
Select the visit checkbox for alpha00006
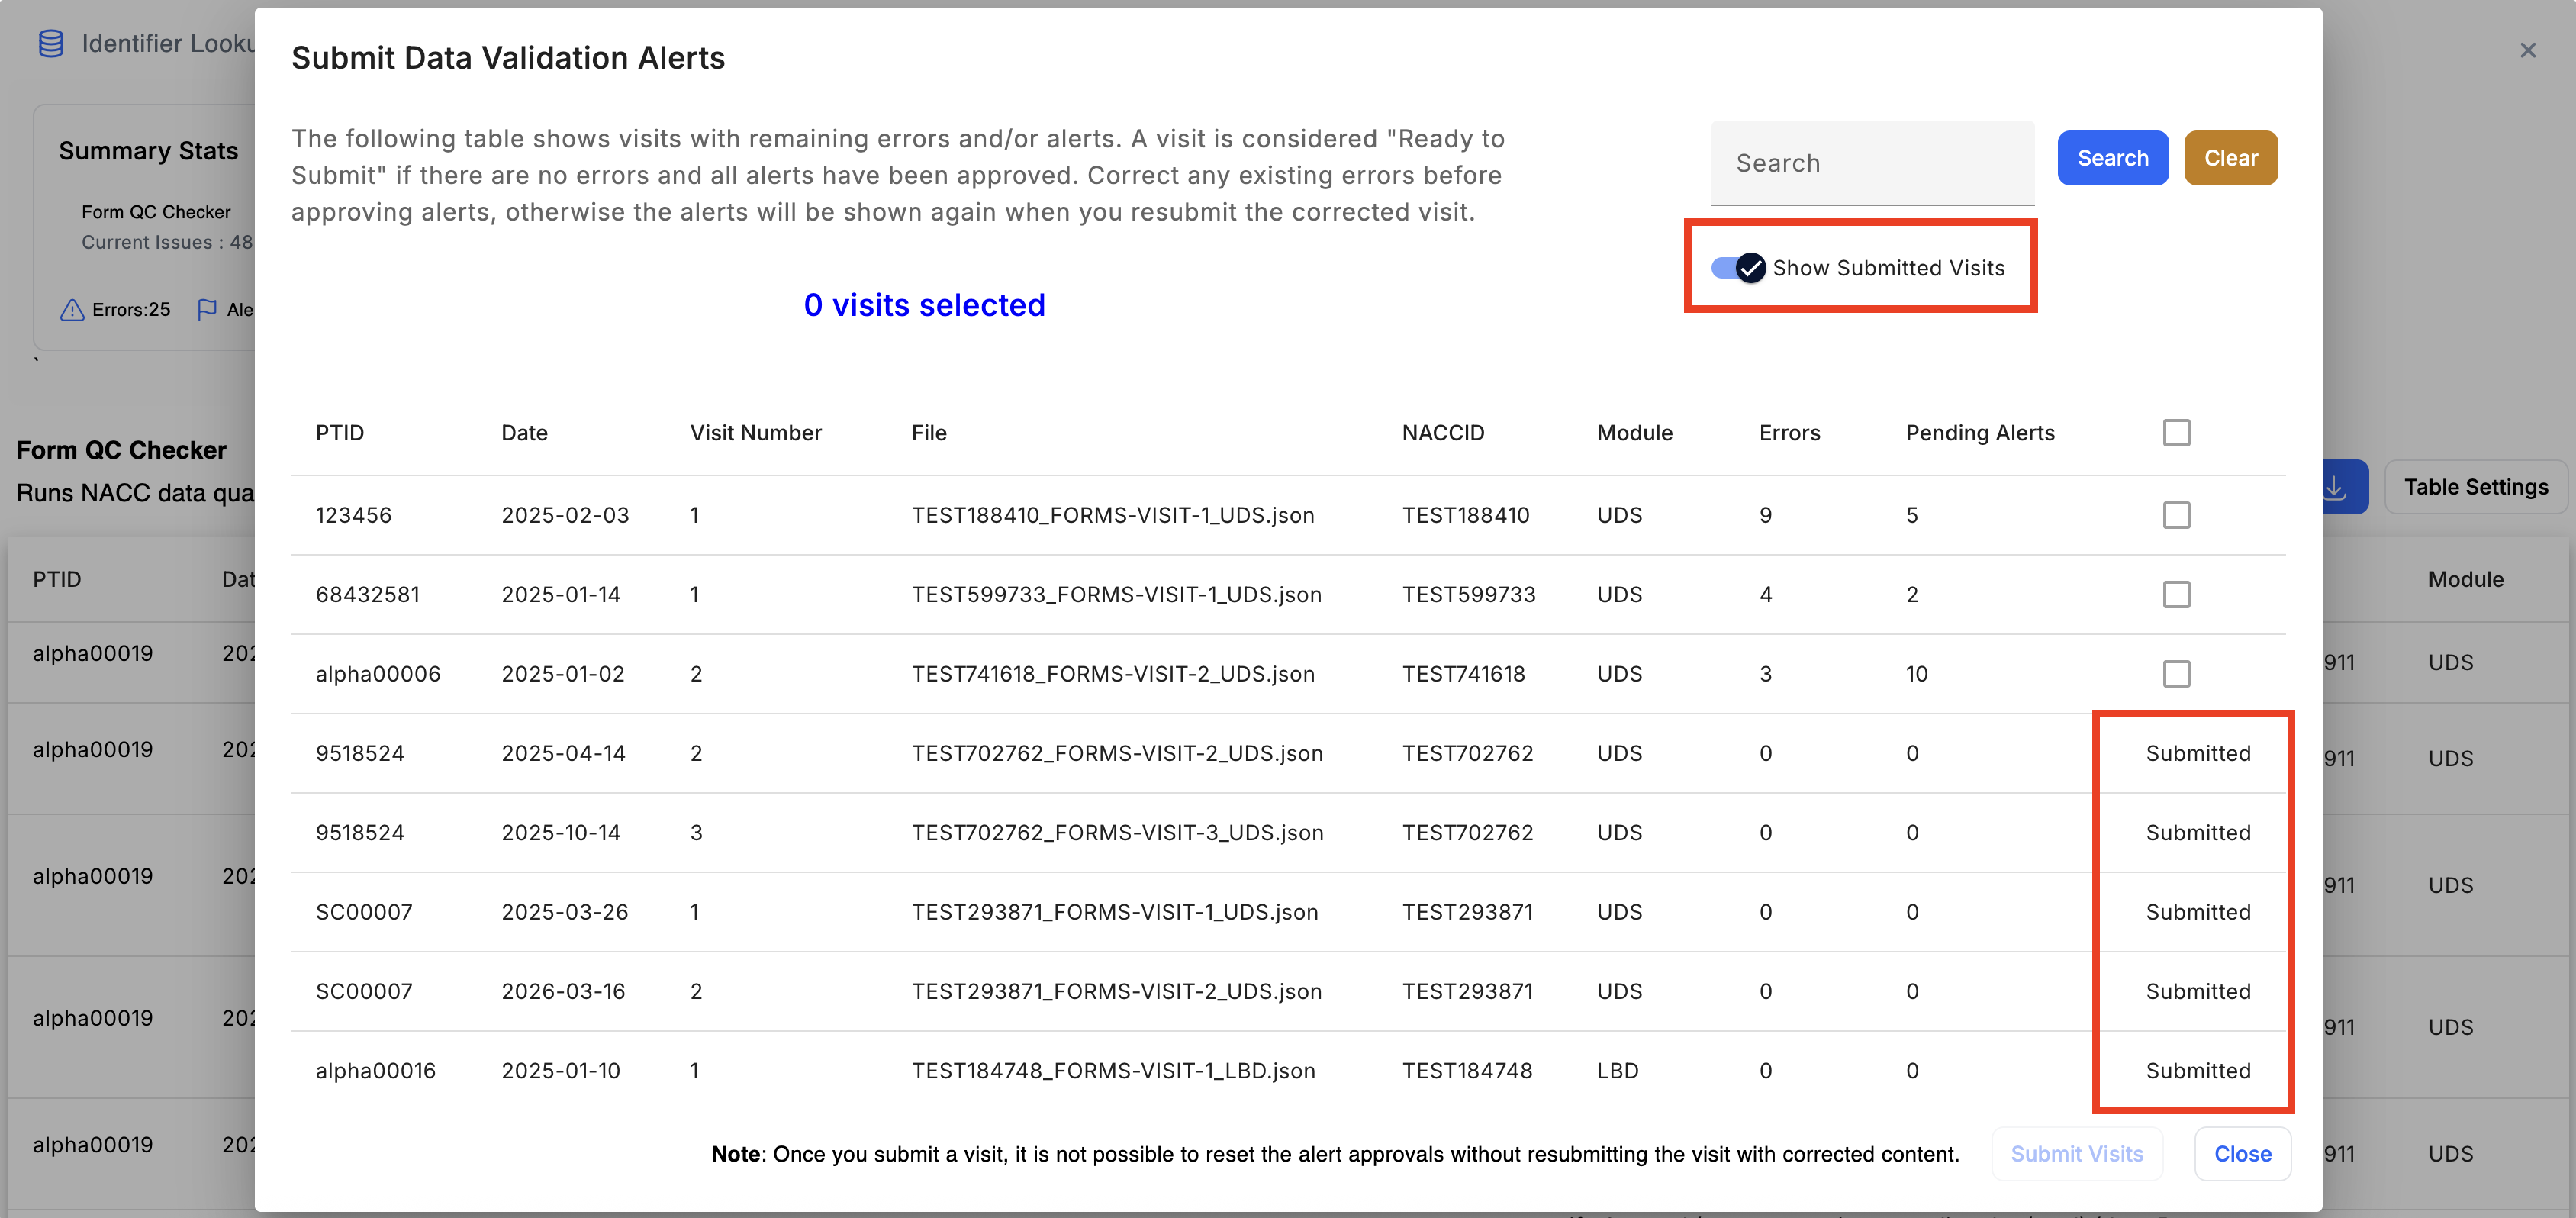coord(2176,674)
